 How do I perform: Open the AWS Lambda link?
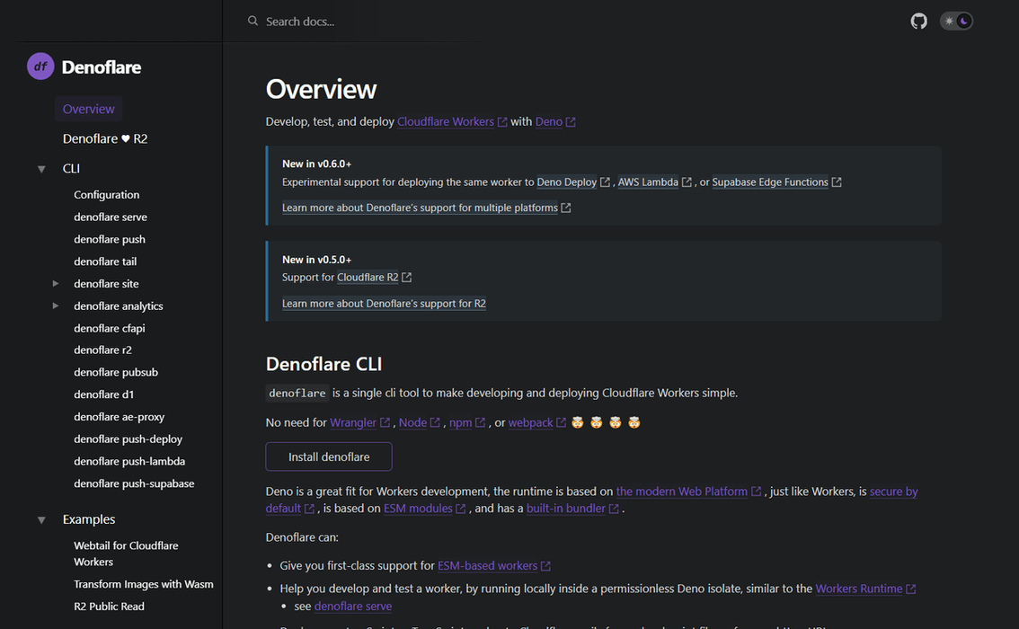coord(648,182)
